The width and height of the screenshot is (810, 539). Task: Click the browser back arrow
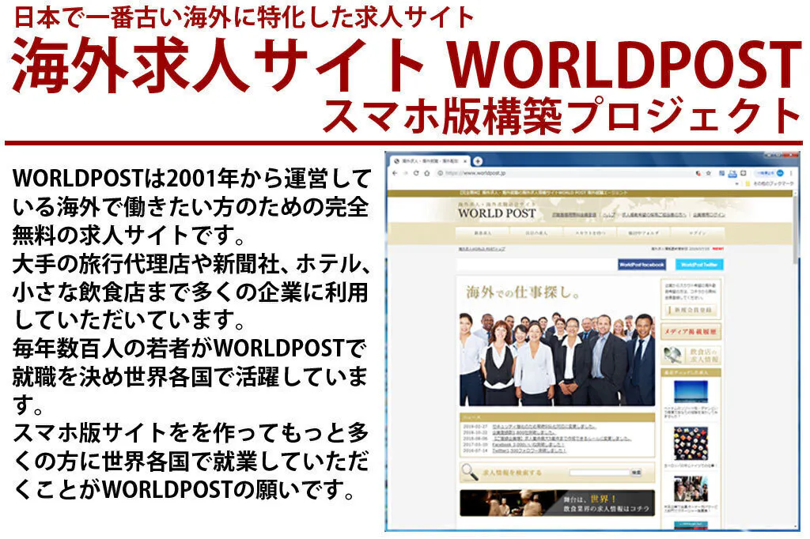tap(395, 172)
